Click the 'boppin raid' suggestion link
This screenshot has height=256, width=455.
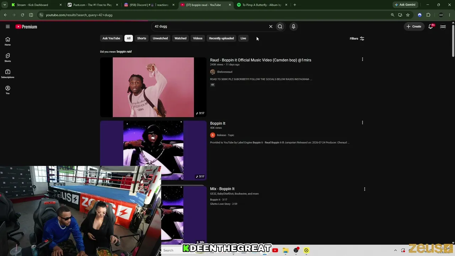pyautogui.click(x=124, y=52)
